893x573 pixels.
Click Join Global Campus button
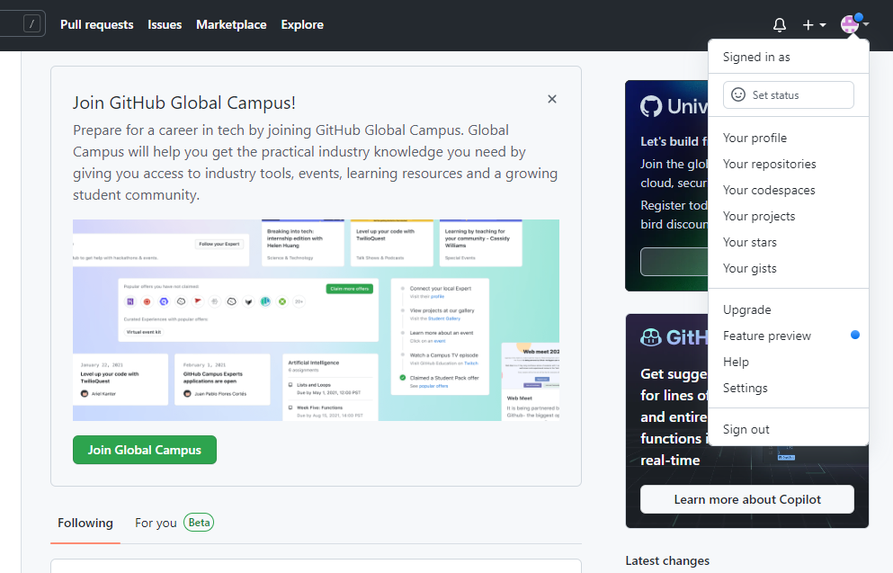145,450
